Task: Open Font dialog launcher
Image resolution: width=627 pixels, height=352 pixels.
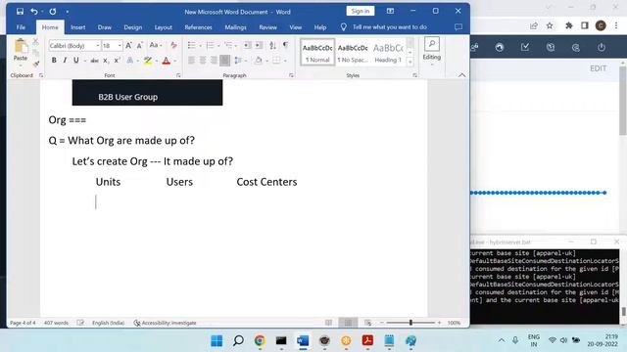Action: [x=178, y=75]
